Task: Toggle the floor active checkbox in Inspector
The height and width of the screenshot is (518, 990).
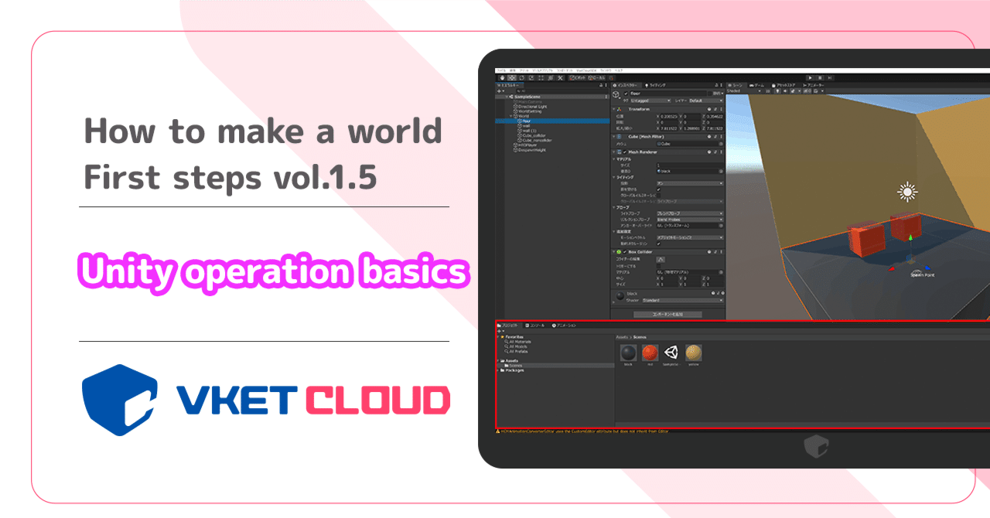Action: click(625, 94)
